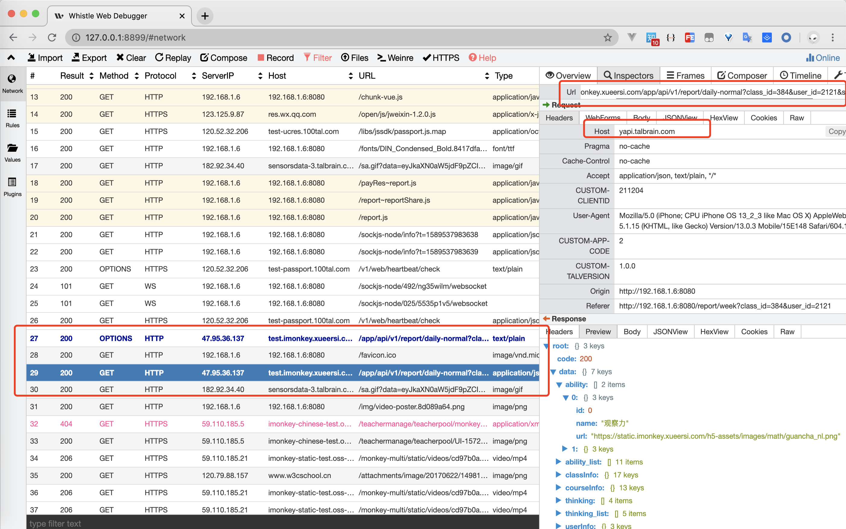Viewport: 846px width, 529px height.
Task: Toggle the Record button
Action: click(x=276, y=58)
